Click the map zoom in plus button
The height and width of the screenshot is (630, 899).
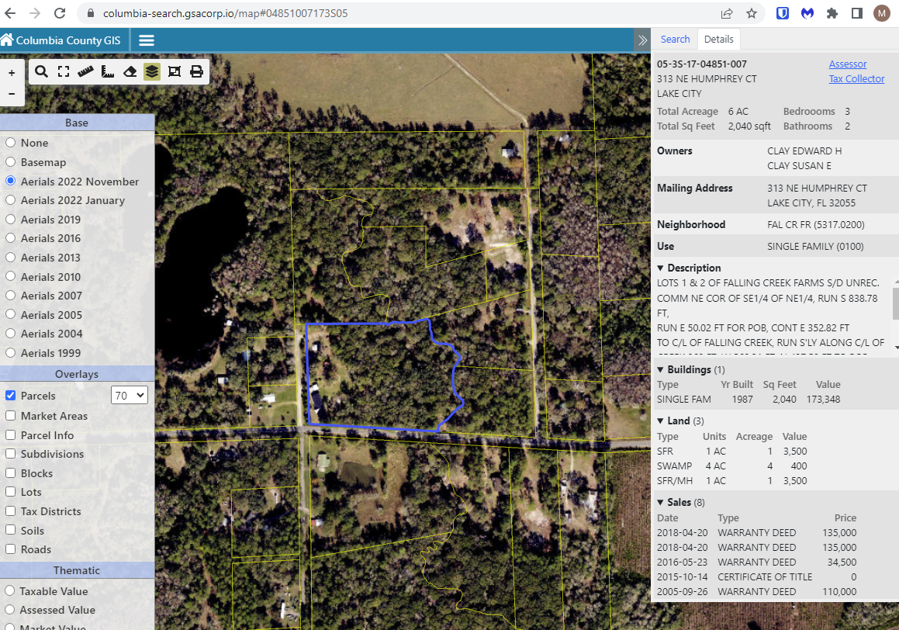[x=12, y=74]
